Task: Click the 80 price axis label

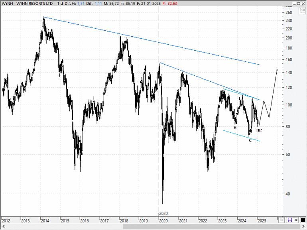Action: [288, 127]
